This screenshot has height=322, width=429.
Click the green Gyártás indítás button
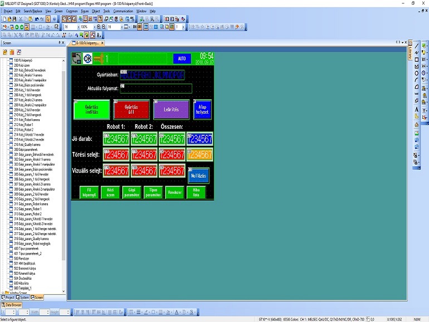[x=92, y=109]
